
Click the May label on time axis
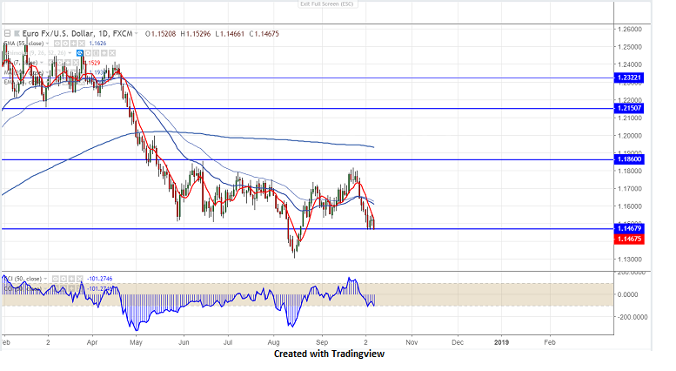[136, 342]
